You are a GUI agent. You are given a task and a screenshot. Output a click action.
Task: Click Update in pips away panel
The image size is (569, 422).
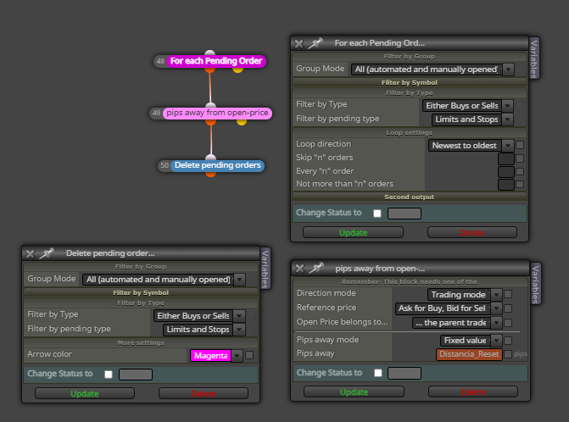tap(354, 391)
